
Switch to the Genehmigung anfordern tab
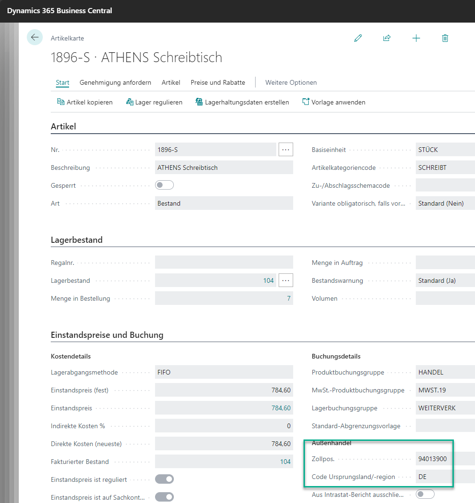115,82
